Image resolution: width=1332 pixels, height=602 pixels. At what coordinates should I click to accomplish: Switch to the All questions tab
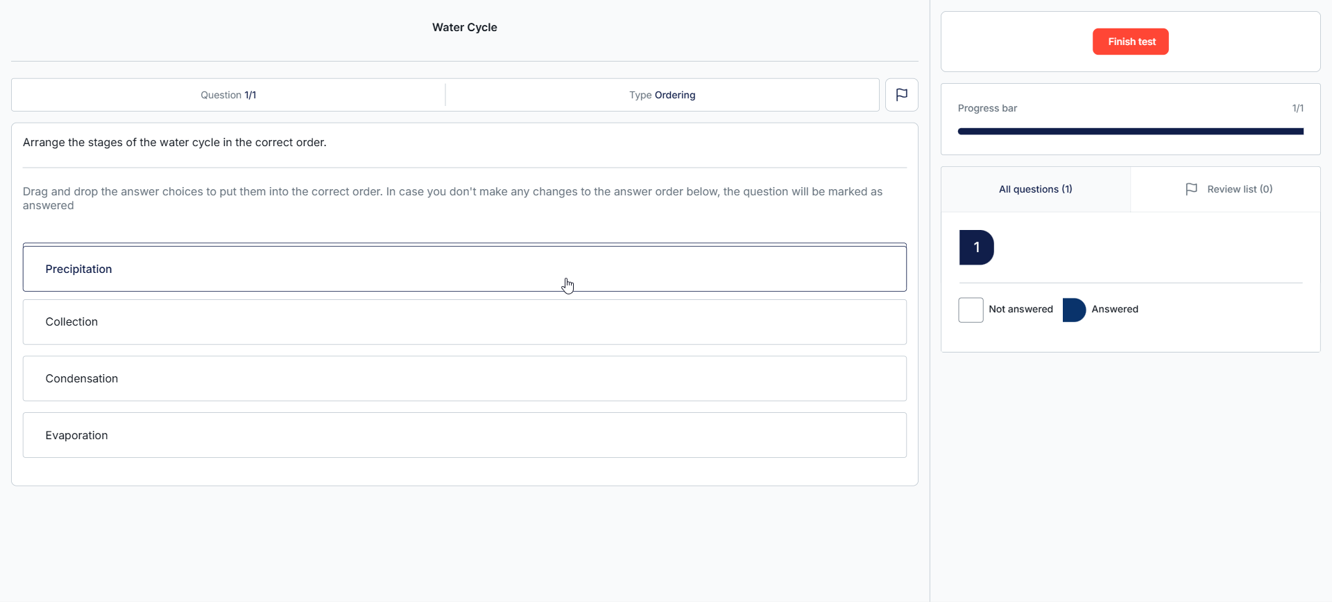click(1035, 189)
